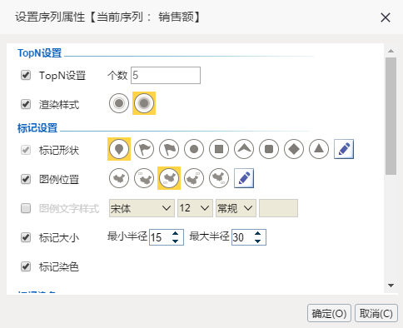Click the TopN 个数 input field

166,75
